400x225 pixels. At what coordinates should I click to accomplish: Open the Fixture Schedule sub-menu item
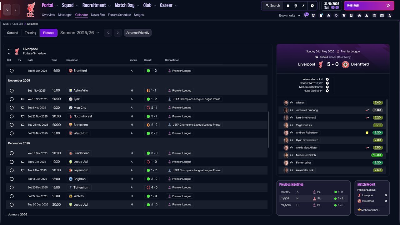(x=119, y=15)
